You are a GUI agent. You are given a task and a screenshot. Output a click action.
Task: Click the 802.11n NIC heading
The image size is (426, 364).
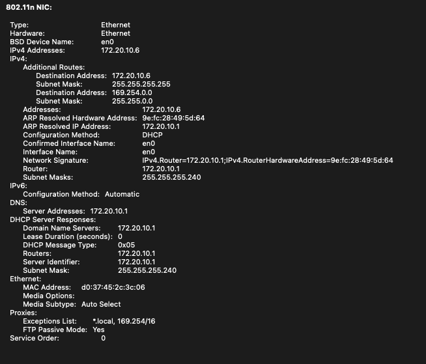click(28, 7)
